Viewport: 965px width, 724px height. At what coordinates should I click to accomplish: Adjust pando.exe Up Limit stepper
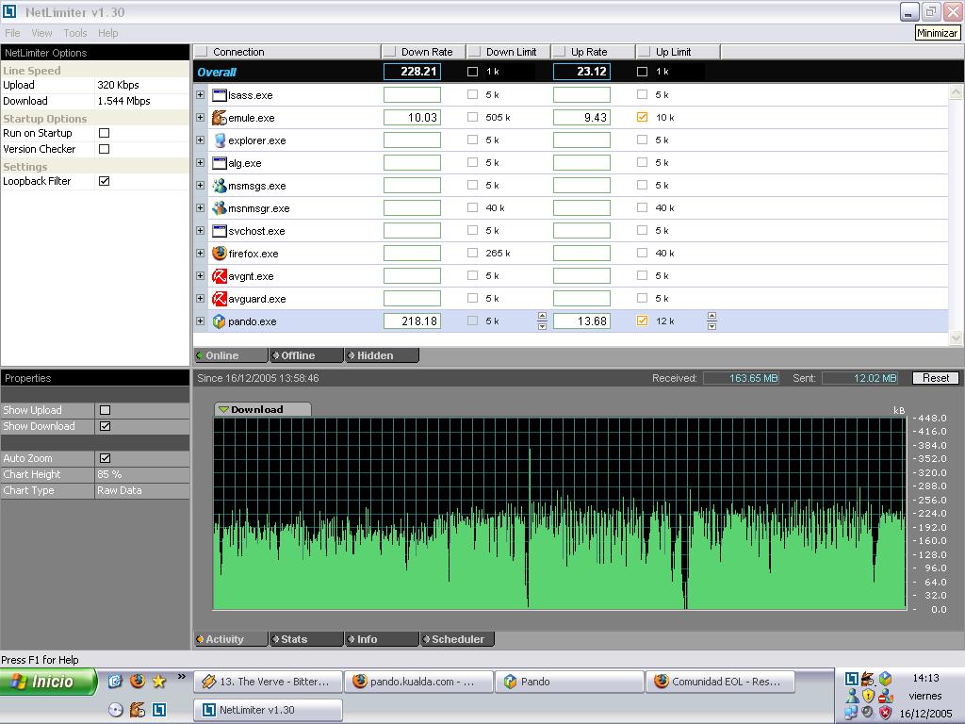[x=712, y=321]
